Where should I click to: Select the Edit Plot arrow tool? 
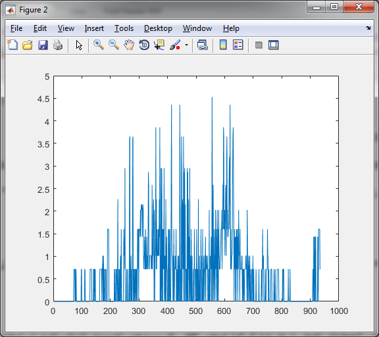tap(79, 45)
